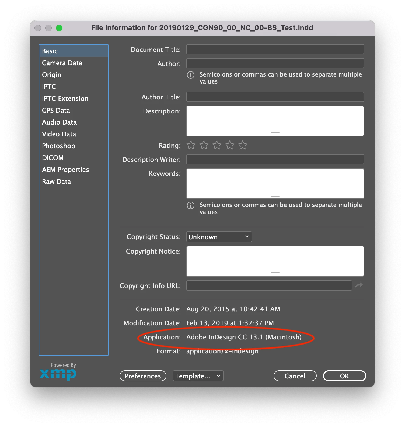Open the Copyright Status dropdown

pos(219,237)
